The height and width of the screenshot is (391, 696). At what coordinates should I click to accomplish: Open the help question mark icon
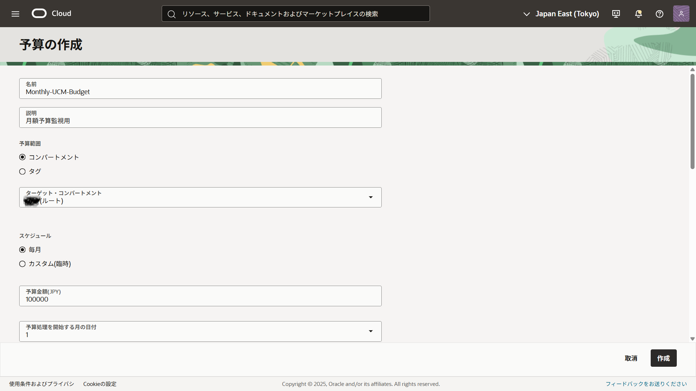click(x=659, y=14)
